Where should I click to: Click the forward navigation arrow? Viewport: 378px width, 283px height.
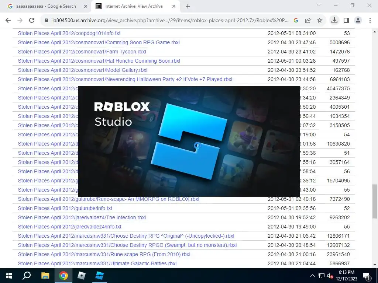point(20,21)
